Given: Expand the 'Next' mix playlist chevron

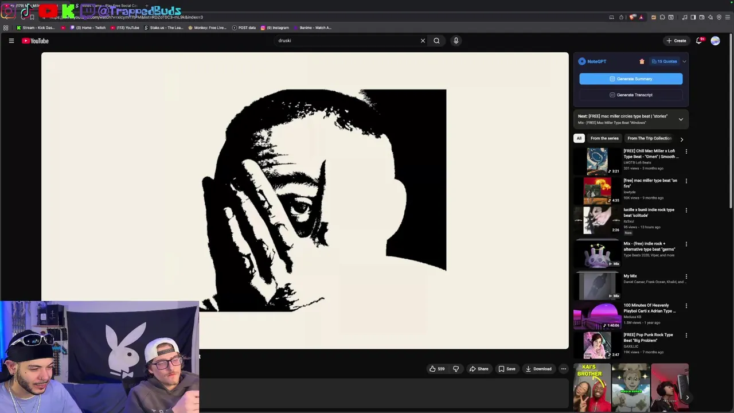Looking at the screenshot, I should pyautogui.click(x=681, y=119).
